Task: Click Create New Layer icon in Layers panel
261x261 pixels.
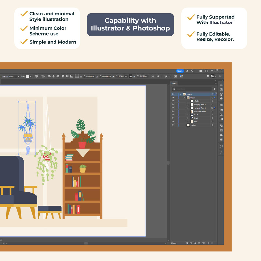Action: click(208, 243)
